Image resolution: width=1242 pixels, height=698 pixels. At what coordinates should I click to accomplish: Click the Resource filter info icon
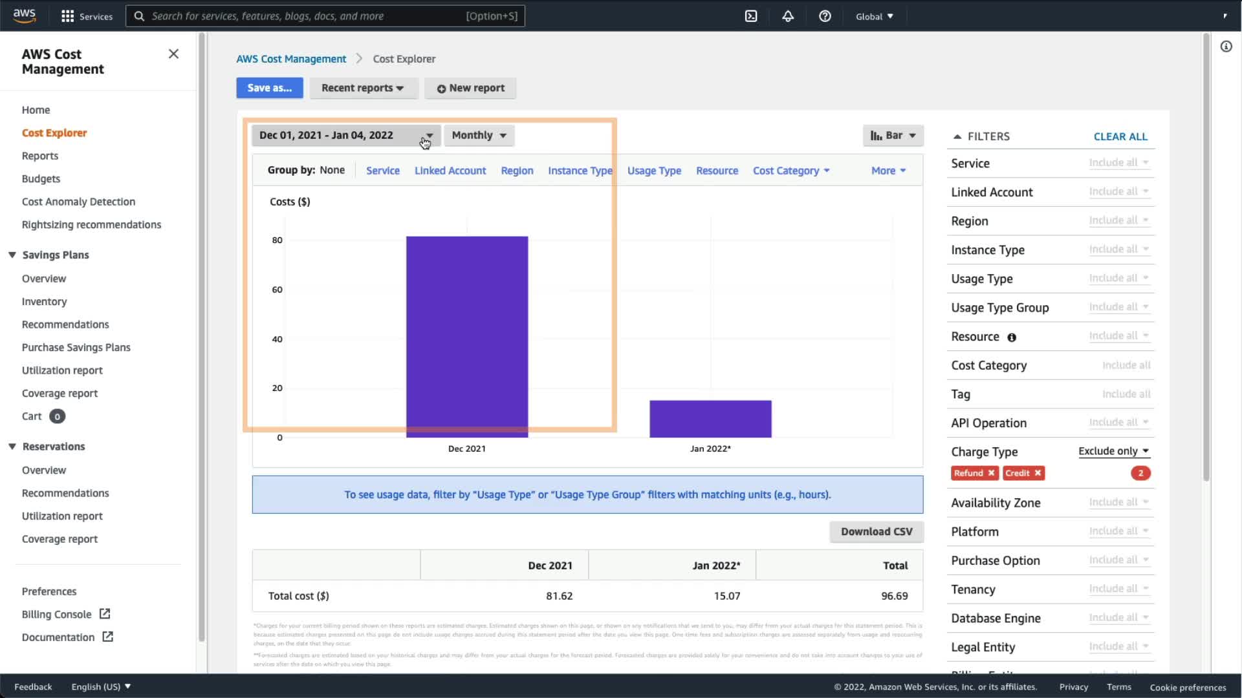tap(1012, 337)
